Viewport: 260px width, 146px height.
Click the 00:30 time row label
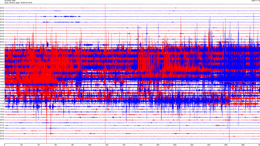pos(2,11)
